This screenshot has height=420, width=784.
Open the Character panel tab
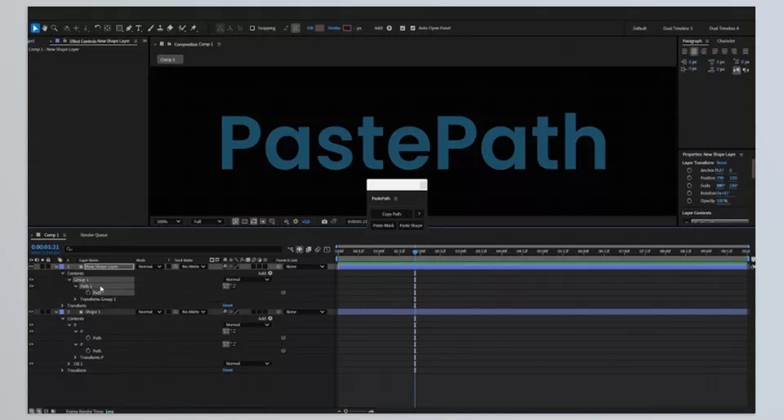coord(725,41)
